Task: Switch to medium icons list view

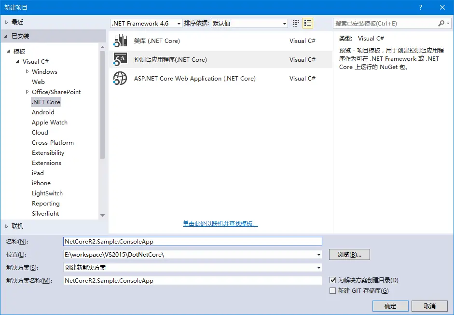Action: (x=308, y=23)
